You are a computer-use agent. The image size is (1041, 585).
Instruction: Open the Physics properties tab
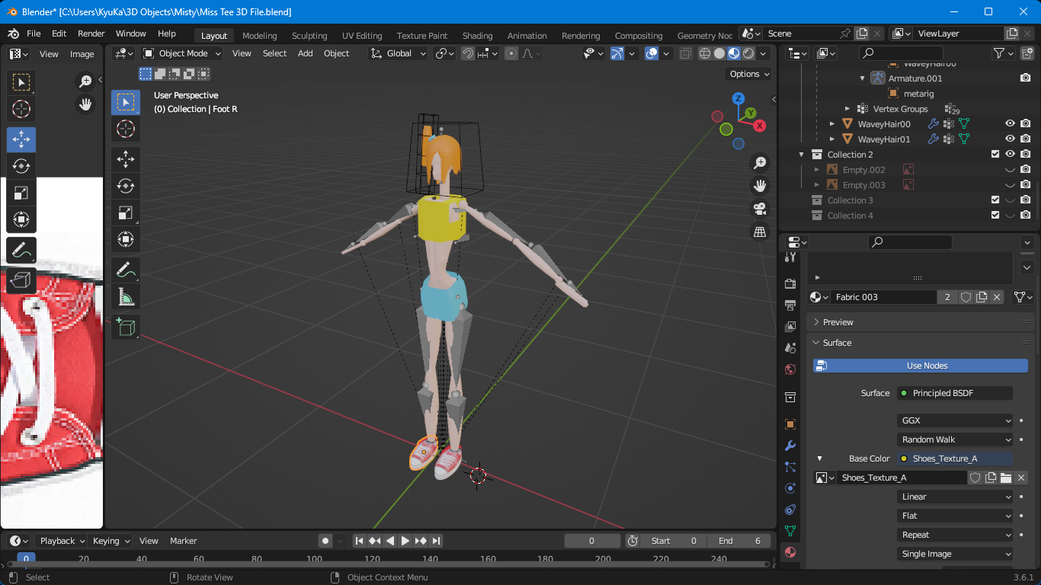click(x=790, y=488)
